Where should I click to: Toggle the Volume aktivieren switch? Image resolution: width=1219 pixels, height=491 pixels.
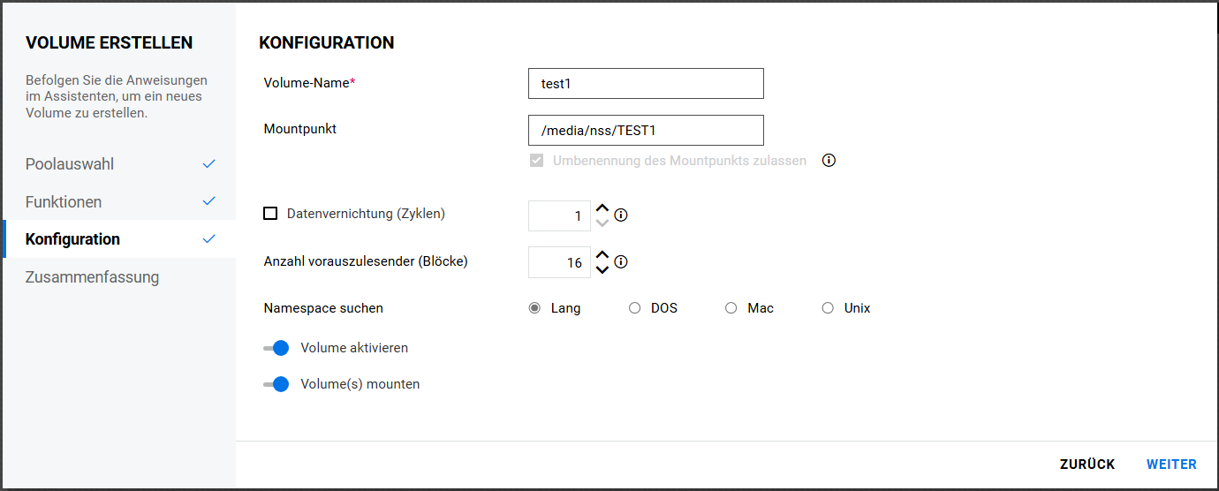pyautogui.click(x=276, y=348)
